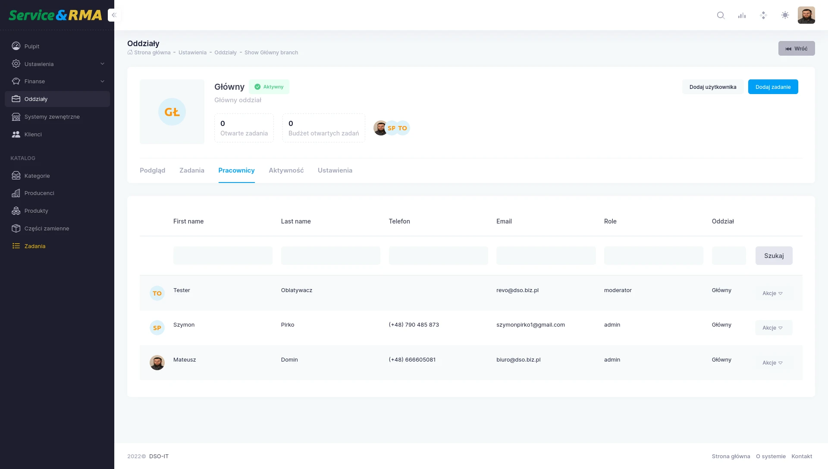Switch to the Zadania tab
This screenshot has height=469, width=828.
tap(191, 170)
